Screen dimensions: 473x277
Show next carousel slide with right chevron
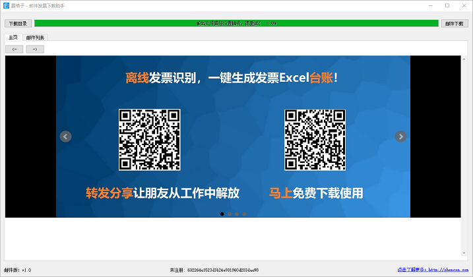[400, 137]
